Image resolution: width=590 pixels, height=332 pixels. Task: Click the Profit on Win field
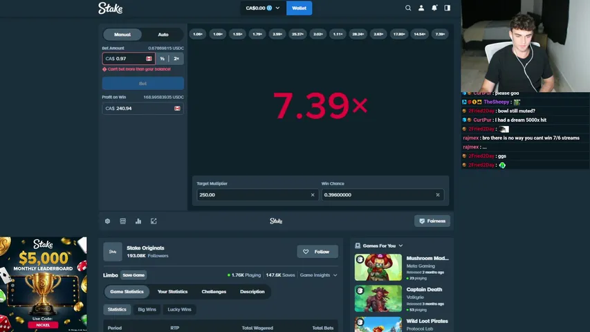coord(142,109)
